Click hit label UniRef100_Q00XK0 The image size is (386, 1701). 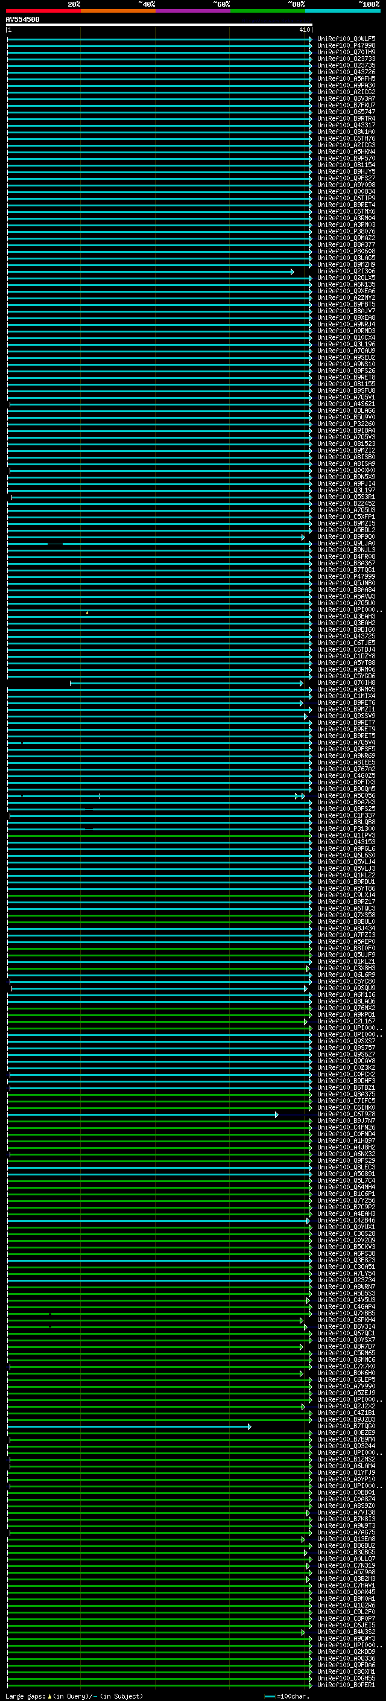[346, 471]
